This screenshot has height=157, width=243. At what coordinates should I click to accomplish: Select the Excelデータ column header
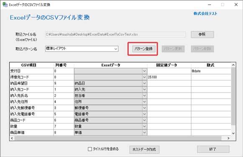(x=111, y=65)
